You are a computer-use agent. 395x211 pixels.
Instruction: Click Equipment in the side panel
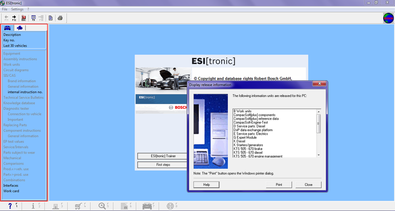tap(12, 53)
